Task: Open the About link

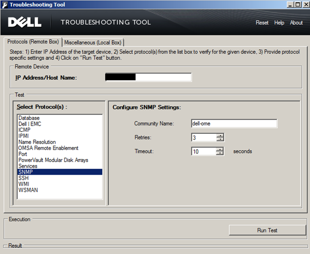Action: pos(296,23)
